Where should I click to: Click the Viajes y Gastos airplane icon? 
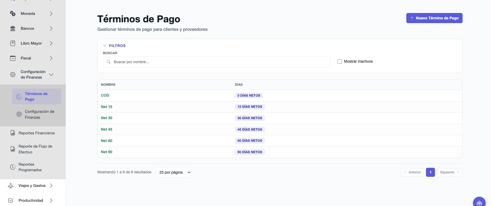coord(11,186)
